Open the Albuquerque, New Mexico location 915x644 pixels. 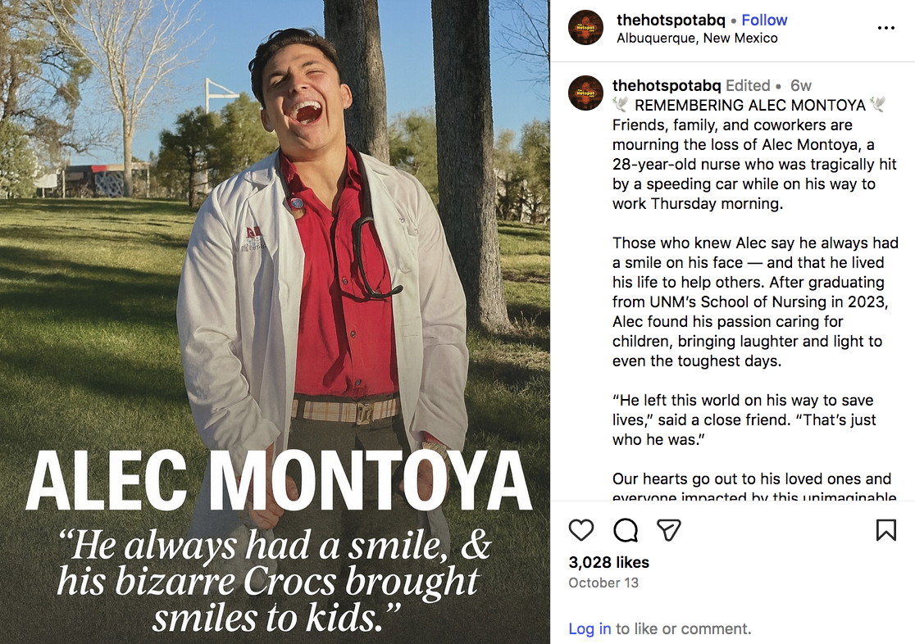click(697, 38)
